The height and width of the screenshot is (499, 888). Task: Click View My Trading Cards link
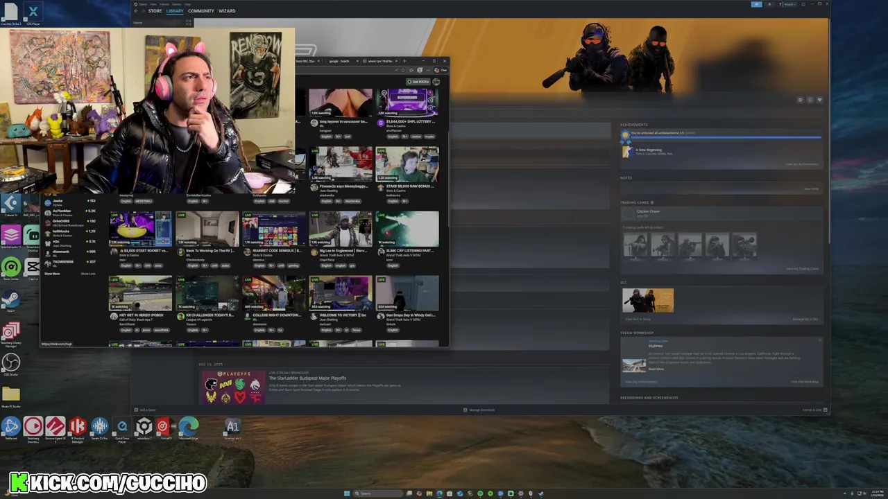tap(802, 269)
